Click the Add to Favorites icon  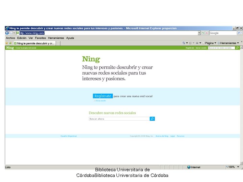[10, 43]
